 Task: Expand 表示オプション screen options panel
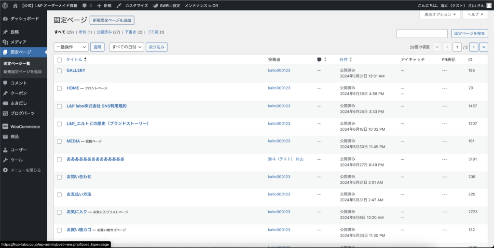[x=439, y=15]
